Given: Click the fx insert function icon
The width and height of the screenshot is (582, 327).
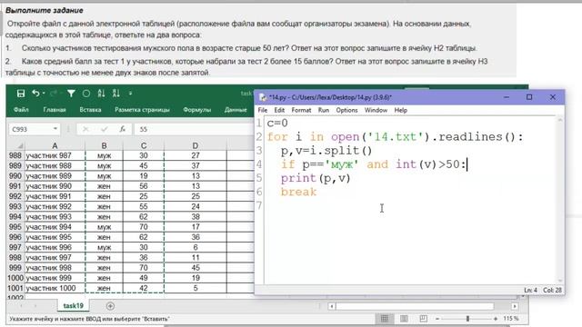Looking at the screenshot, I should point(122,129).
